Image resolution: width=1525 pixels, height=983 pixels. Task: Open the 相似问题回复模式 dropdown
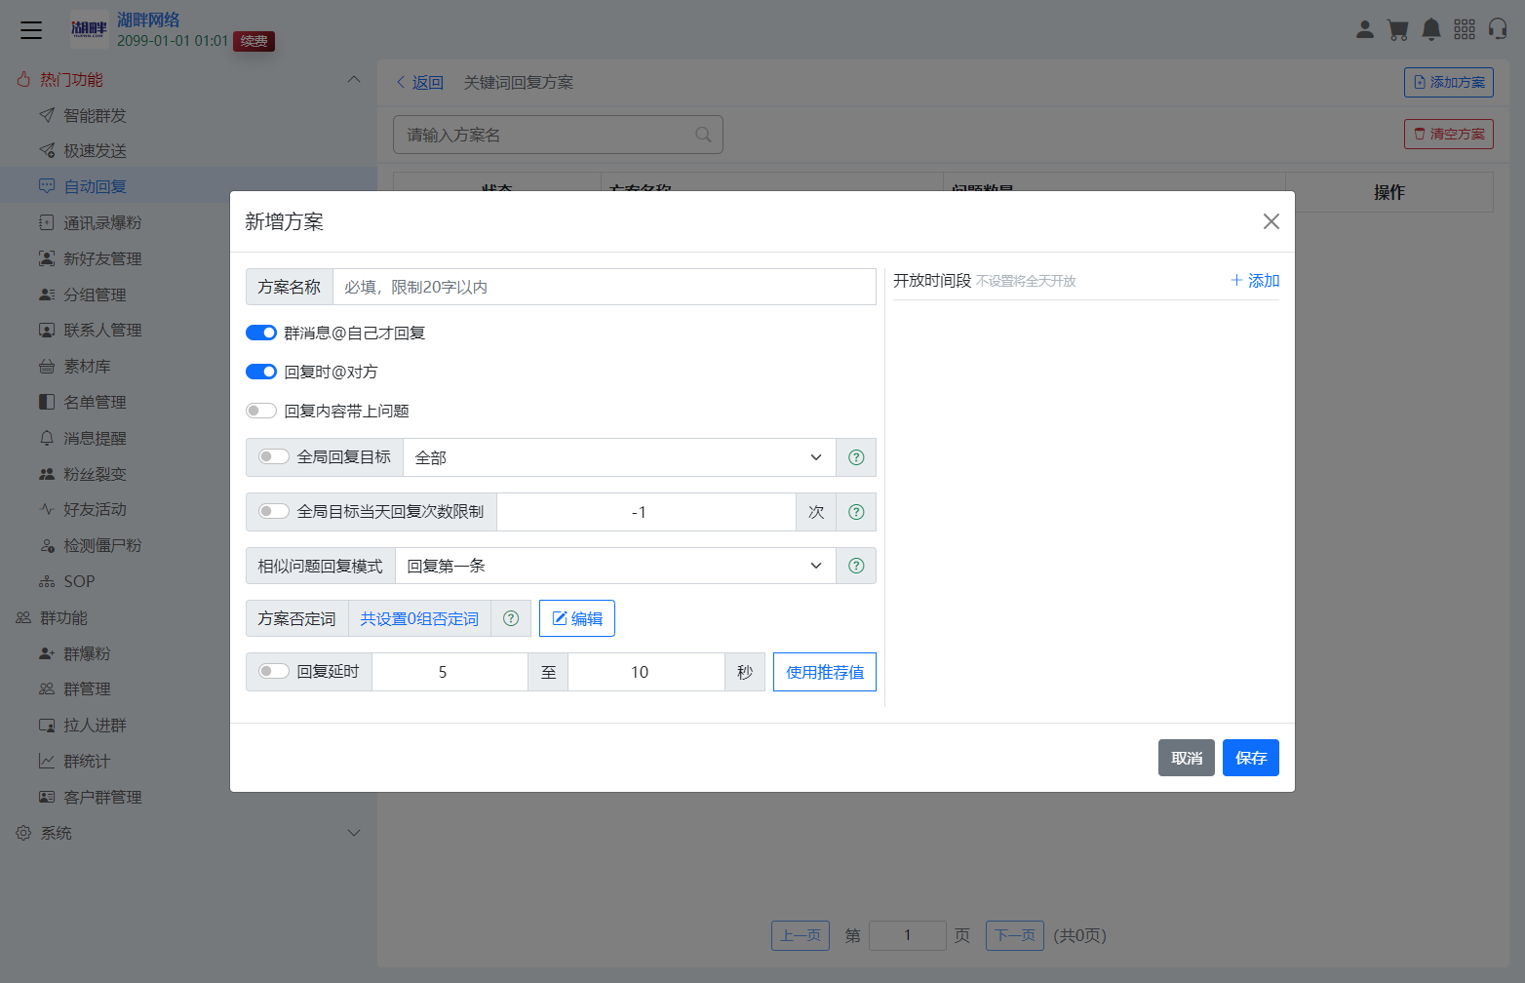tap(614, 566)
